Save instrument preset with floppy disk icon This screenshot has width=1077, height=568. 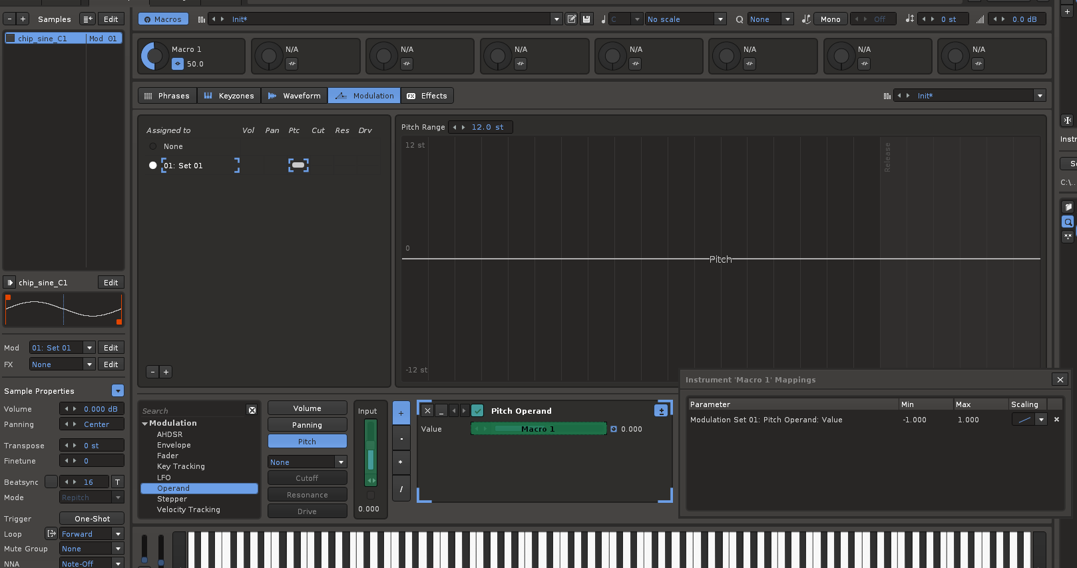[x=586, y=19]
